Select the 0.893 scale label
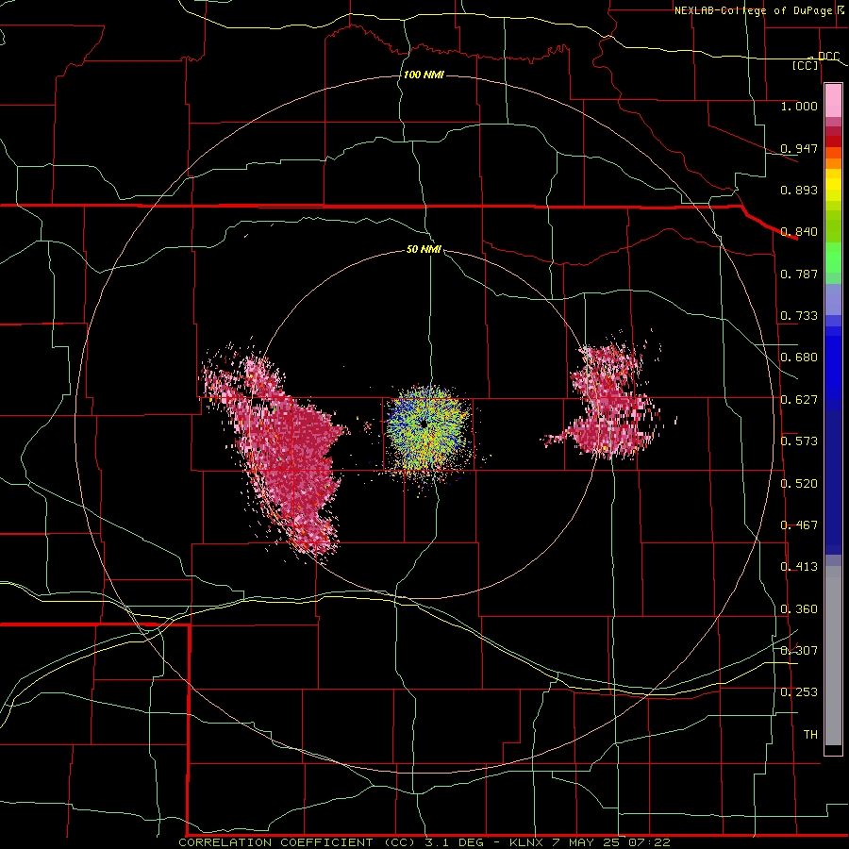This screenshot has height=849, width=849. click(799, 190)
